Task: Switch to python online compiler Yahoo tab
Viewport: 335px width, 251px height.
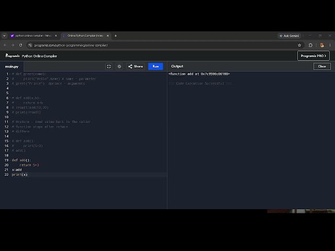Action: tap(33, 36)
